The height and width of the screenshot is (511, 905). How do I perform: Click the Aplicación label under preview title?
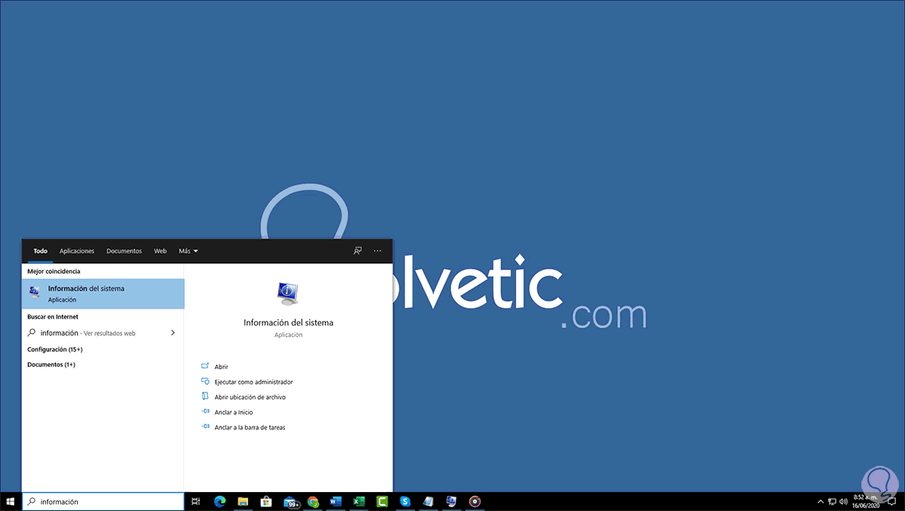pos(288,334)
